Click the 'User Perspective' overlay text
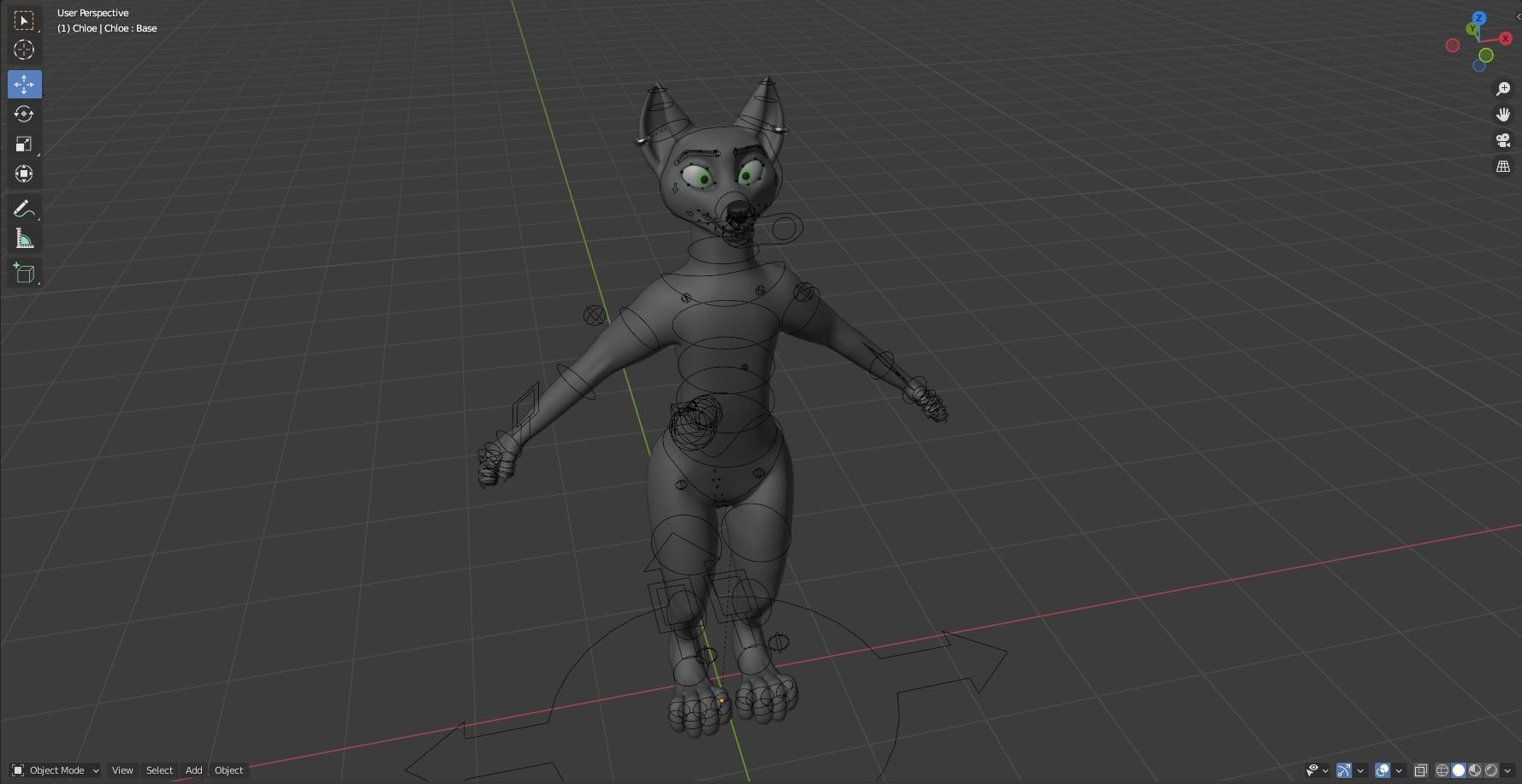This screenshot has width=1522, height=784. [x=92, y=13]
